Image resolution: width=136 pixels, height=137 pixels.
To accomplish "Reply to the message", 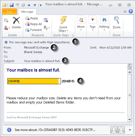I will pos(32,18).
